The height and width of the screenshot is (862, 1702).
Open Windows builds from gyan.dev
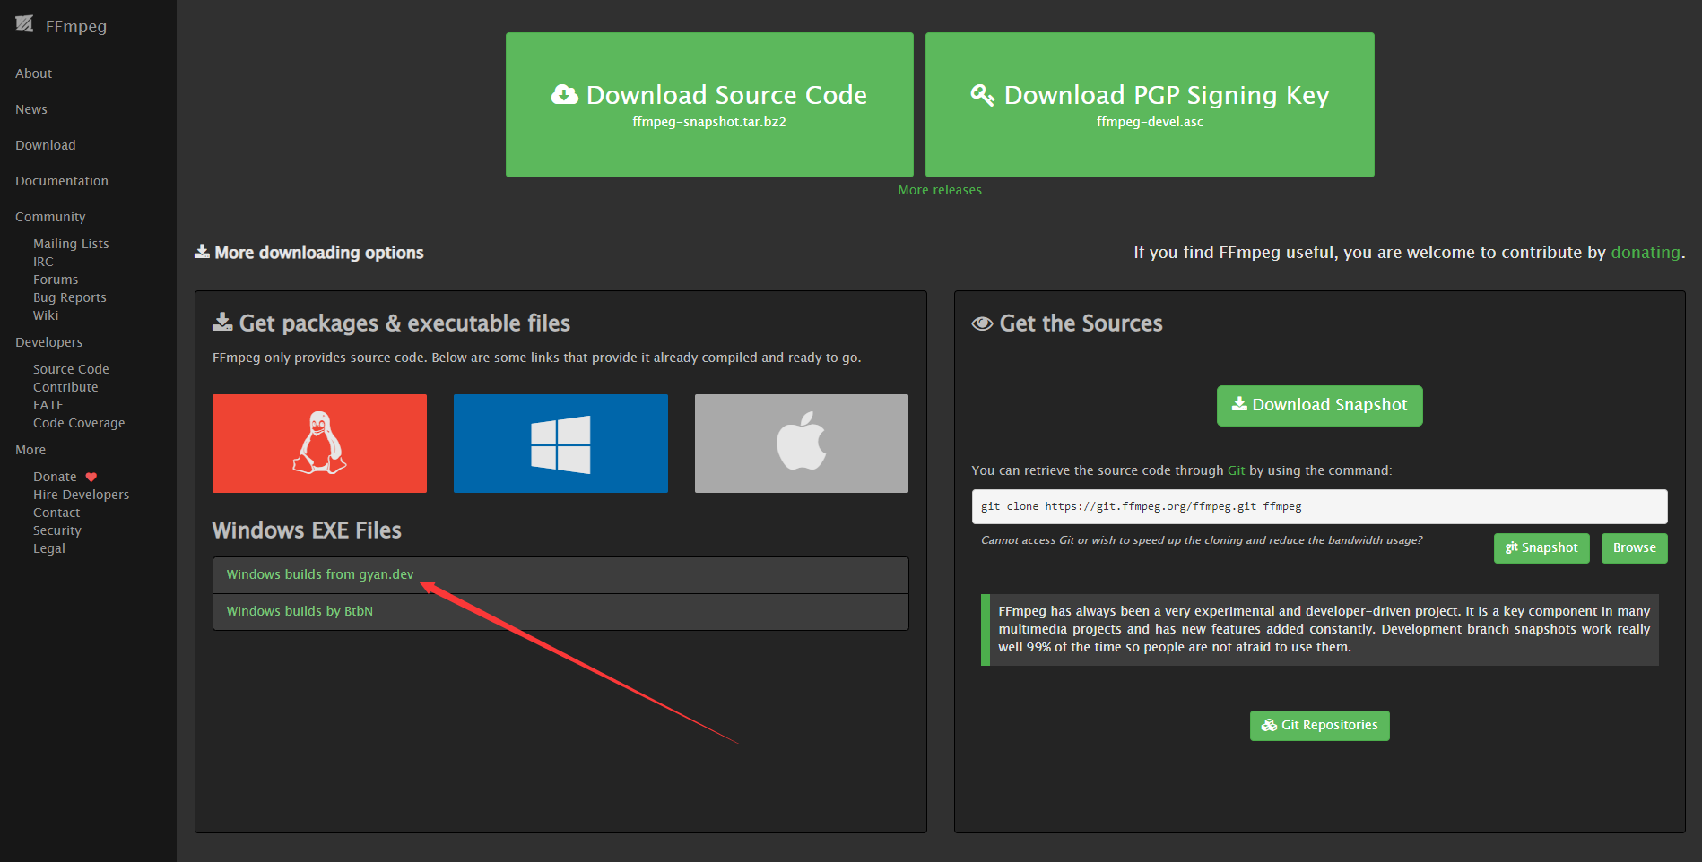pos(320,574)
